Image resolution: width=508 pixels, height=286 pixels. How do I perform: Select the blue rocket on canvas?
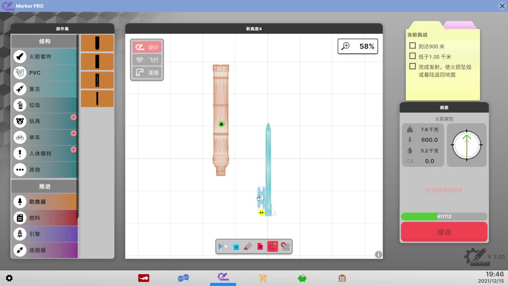268,169
